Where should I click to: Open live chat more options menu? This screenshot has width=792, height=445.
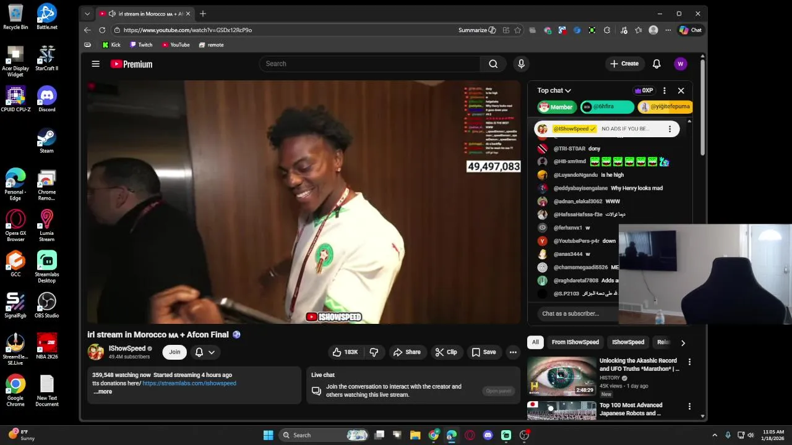(665, 90)
